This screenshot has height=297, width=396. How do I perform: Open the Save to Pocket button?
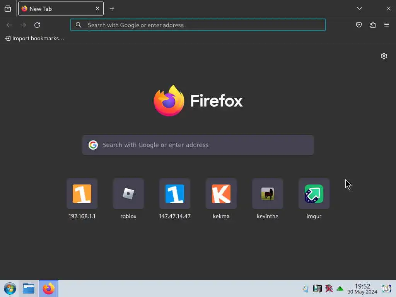(x=358, y=25)
